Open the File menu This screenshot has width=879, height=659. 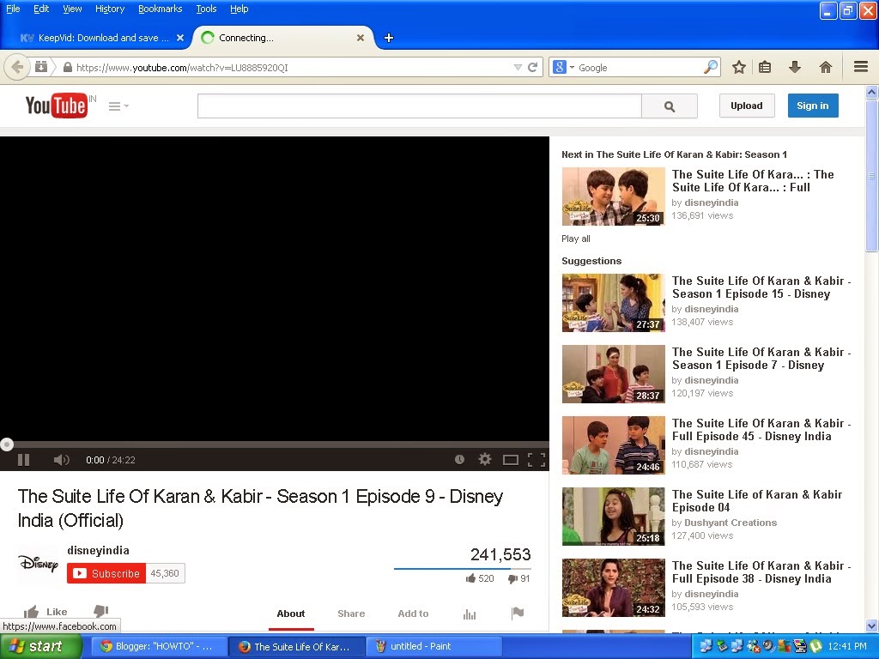pyautogui.click(x=13, y=9)
